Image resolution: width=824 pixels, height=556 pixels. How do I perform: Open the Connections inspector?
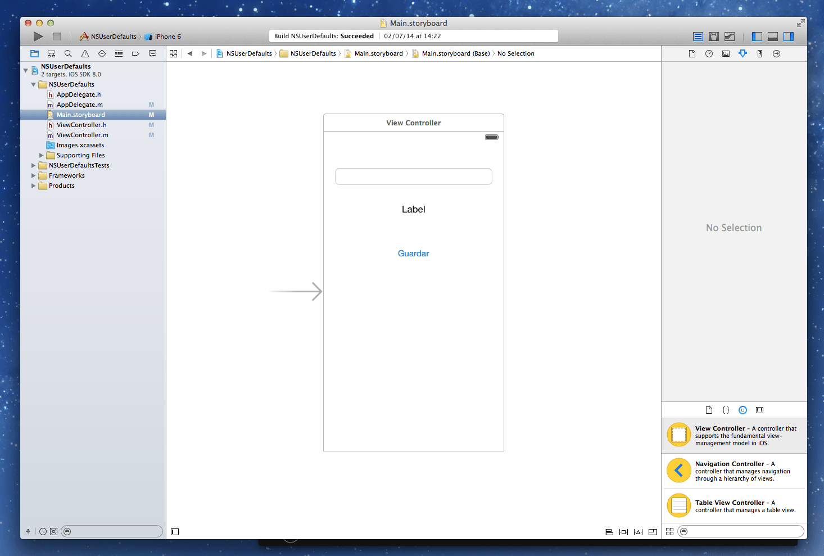point(776,54)
